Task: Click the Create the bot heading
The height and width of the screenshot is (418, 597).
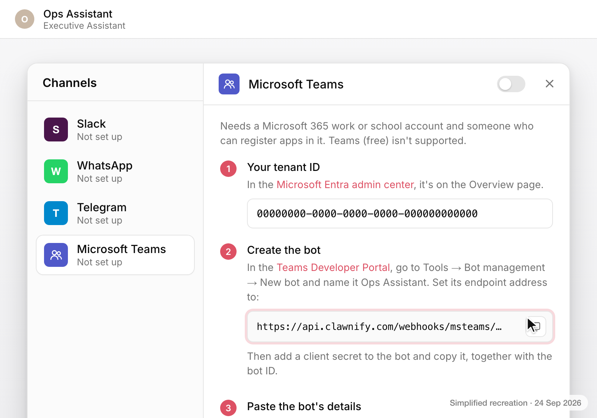Action: click(x=284, y=250)
